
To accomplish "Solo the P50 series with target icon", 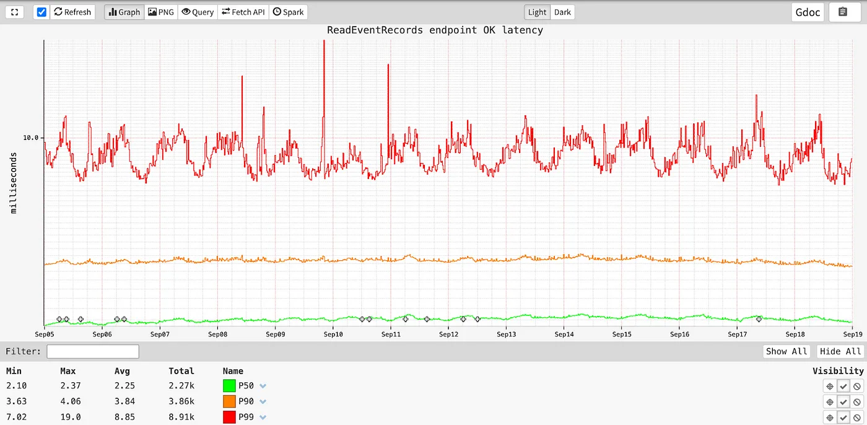I will pyautogui.click(x=830, y=386).
